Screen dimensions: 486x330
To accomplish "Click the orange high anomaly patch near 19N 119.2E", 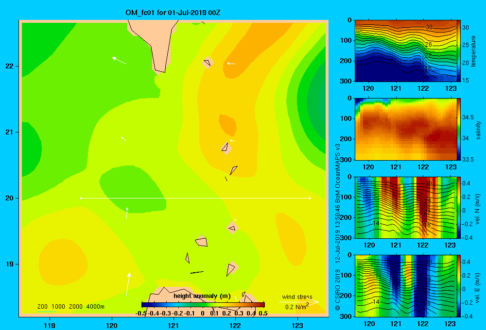I will (63, 262).
